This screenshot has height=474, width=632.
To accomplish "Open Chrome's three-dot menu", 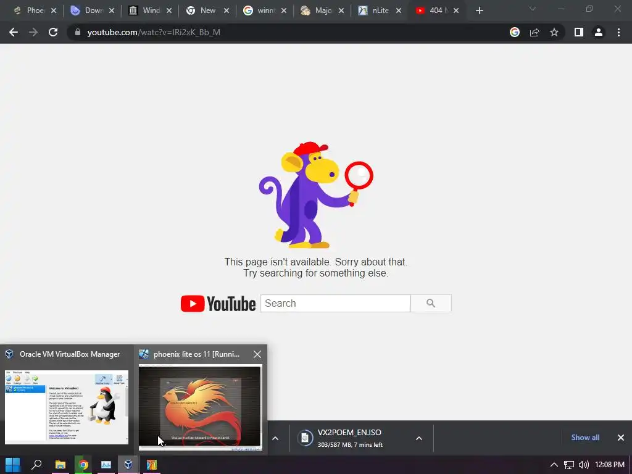I will (618, 32).
